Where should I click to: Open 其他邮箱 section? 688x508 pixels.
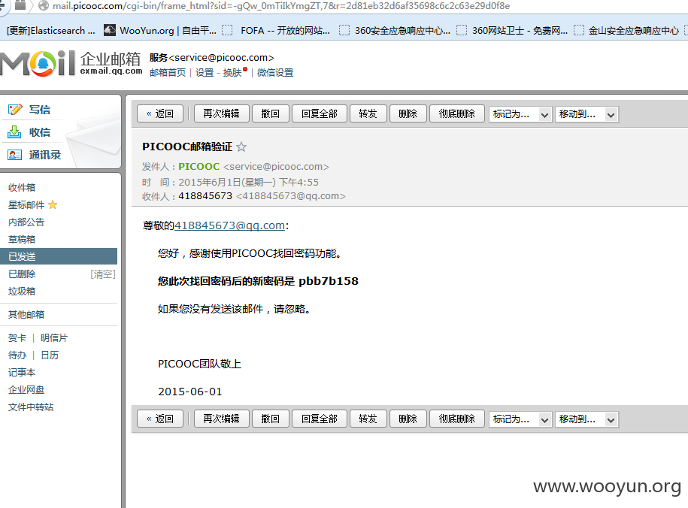tap(26, 315)
